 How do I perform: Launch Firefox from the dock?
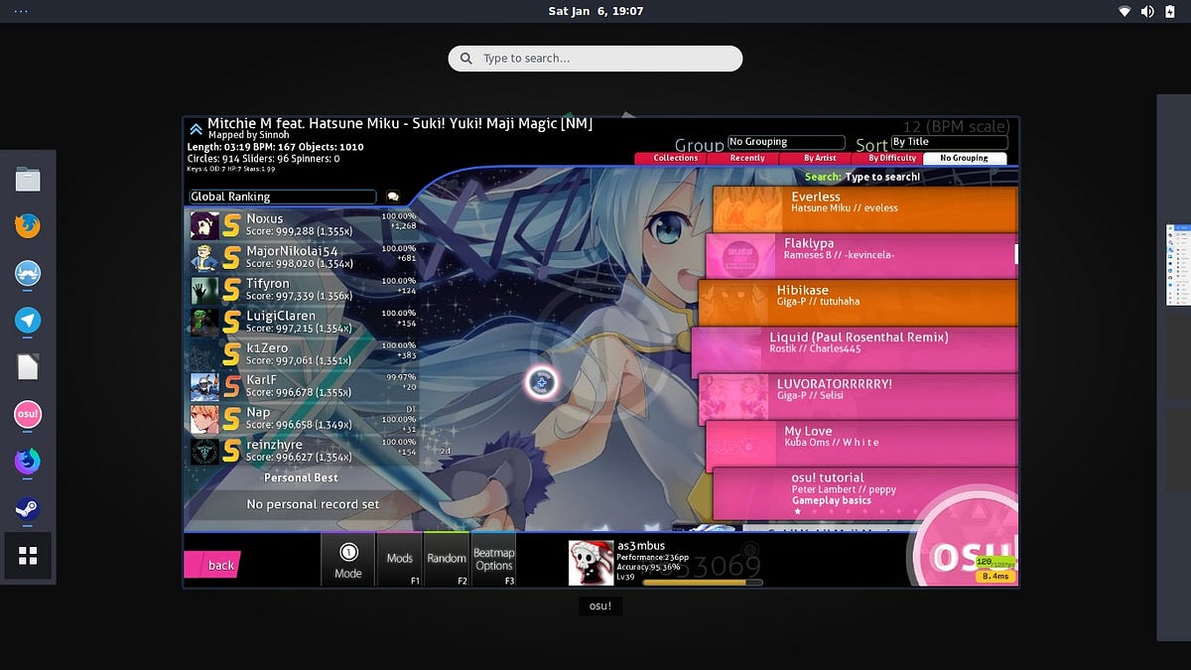(x=28, y=226)
